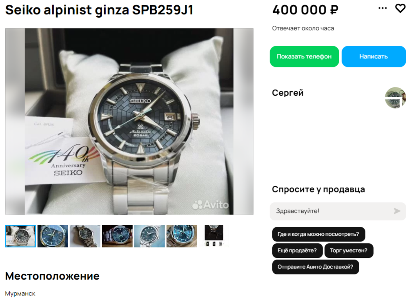Open the main Seiko watch photo
Viewport: 414px width, 300px height.
click(129, 121)
